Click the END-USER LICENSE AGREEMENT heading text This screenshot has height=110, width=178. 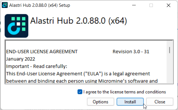[42, 52]
